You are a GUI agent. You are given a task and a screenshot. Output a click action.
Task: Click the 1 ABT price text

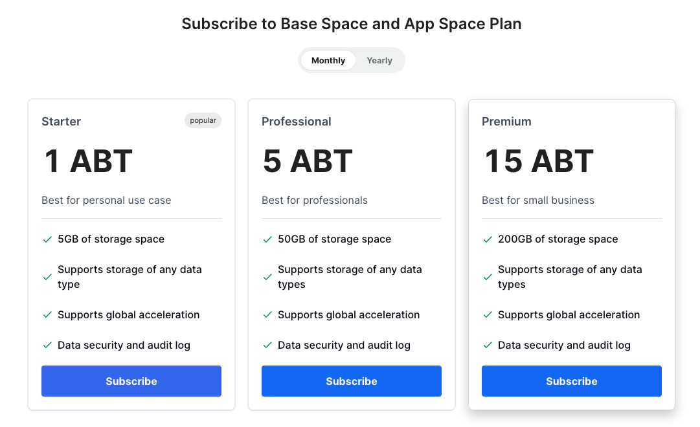pyautogui.click(x=88, y=161)
